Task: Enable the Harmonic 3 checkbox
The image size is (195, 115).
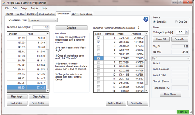Action: [99, 46]
